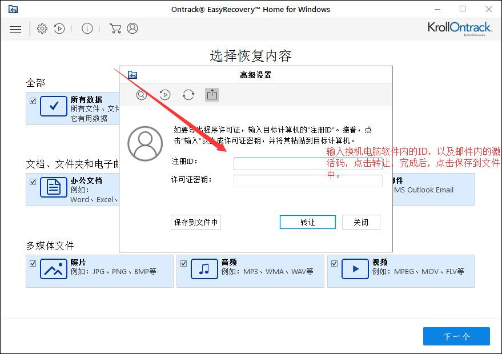Click the 保存到文件中 button
The height and width of the screenshot is (354, 502).
[x=196, y=222]
